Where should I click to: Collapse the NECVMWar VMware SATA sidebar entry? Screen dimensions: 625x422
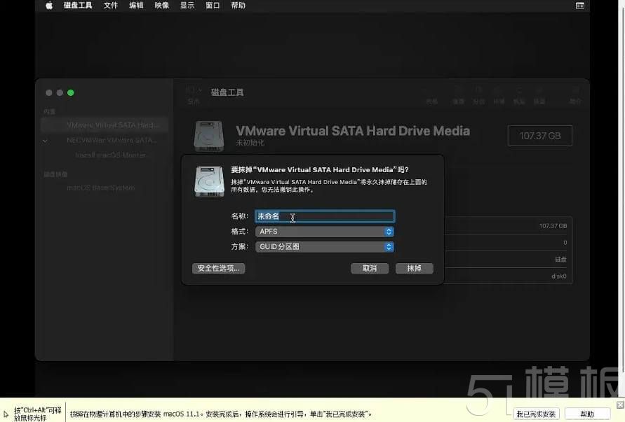[45, 140]
